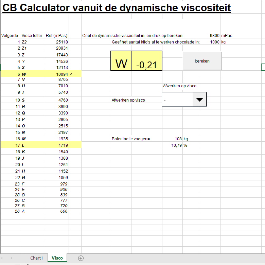
Task: Click next sheet navigation arrow
Action: (x=11, y=258)
